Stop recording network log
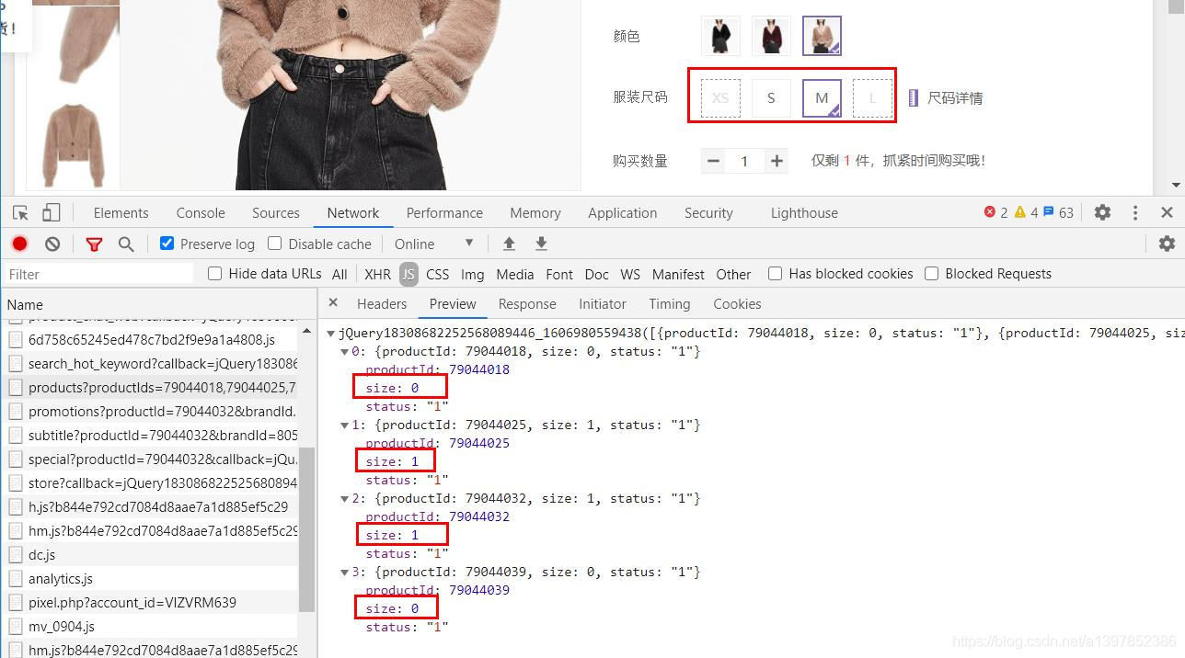 [19, 244]
